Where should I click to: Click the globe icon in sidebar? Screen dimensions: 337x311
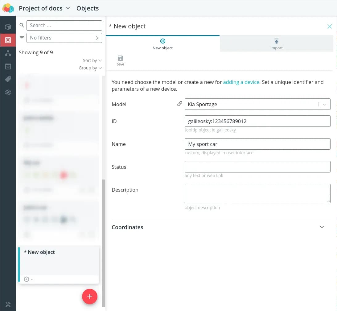pos(8,92)
